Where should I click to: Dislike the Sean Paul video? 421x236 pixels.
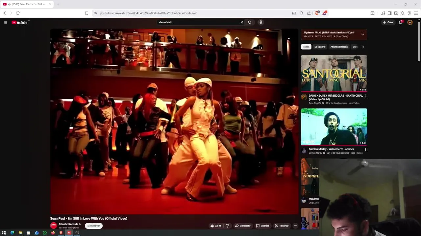(227, 226)
